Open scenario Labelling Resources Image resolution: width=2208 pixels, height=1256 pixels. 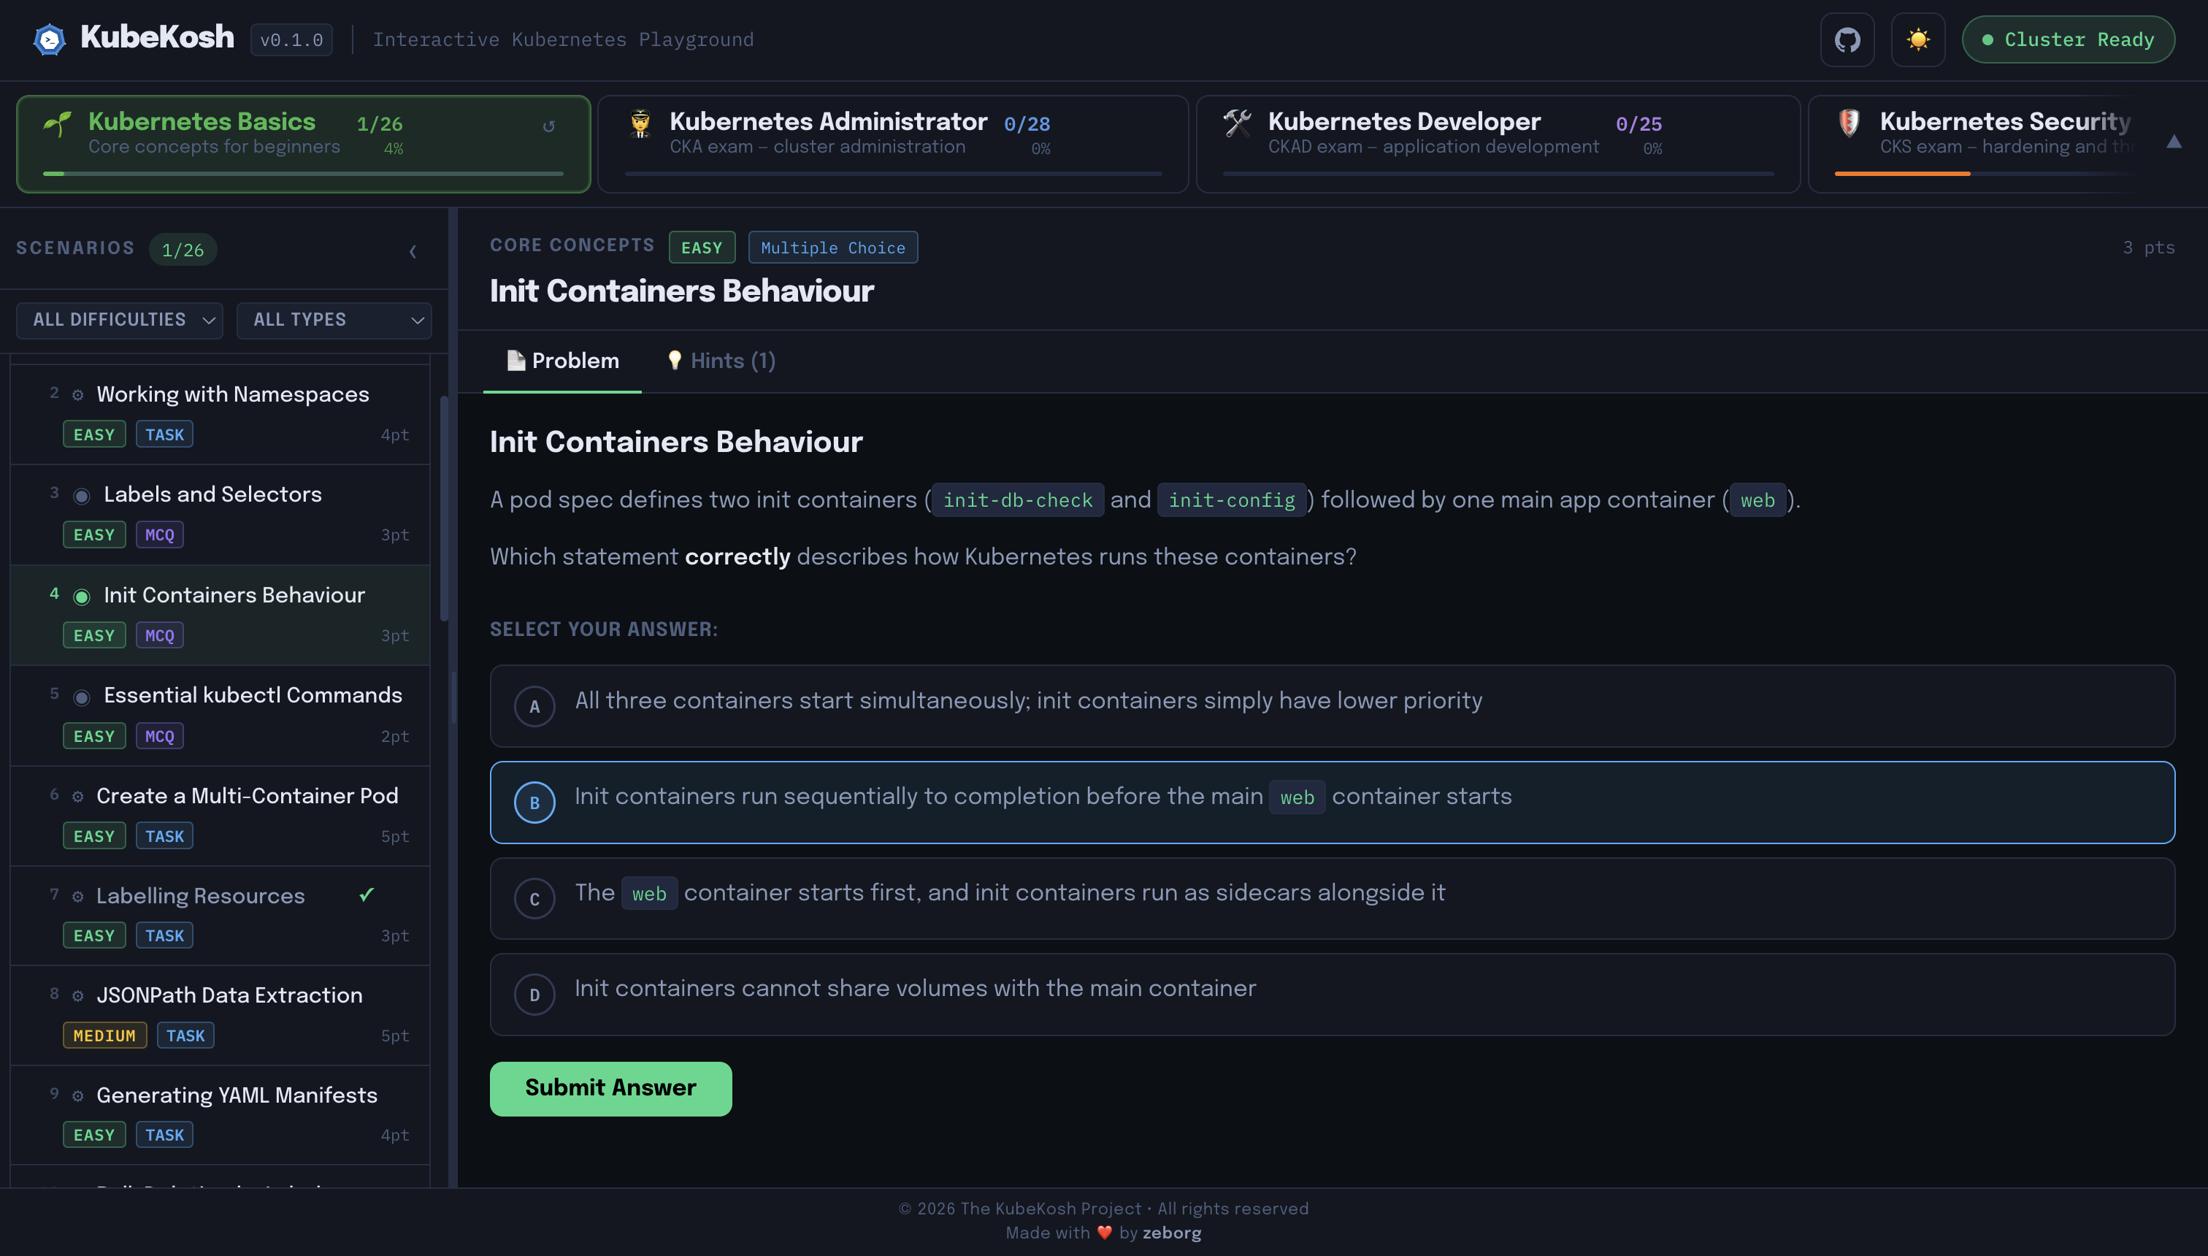point(220,915)
